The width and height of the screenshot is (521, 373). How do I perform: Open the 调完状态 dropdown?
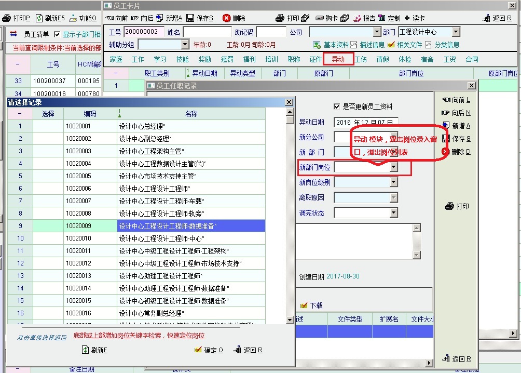coord(394,212)
